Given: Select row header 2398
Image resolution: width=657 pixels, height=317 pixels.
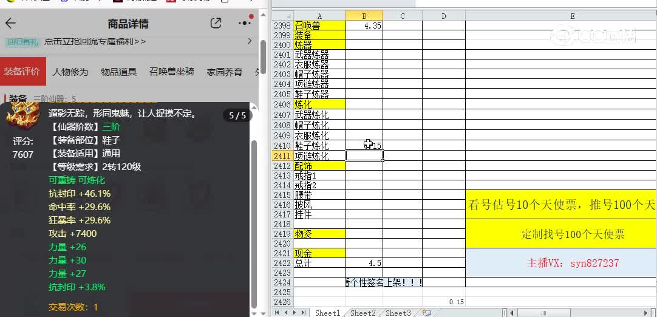Looking at the screenshot, I should click(283, 26).
